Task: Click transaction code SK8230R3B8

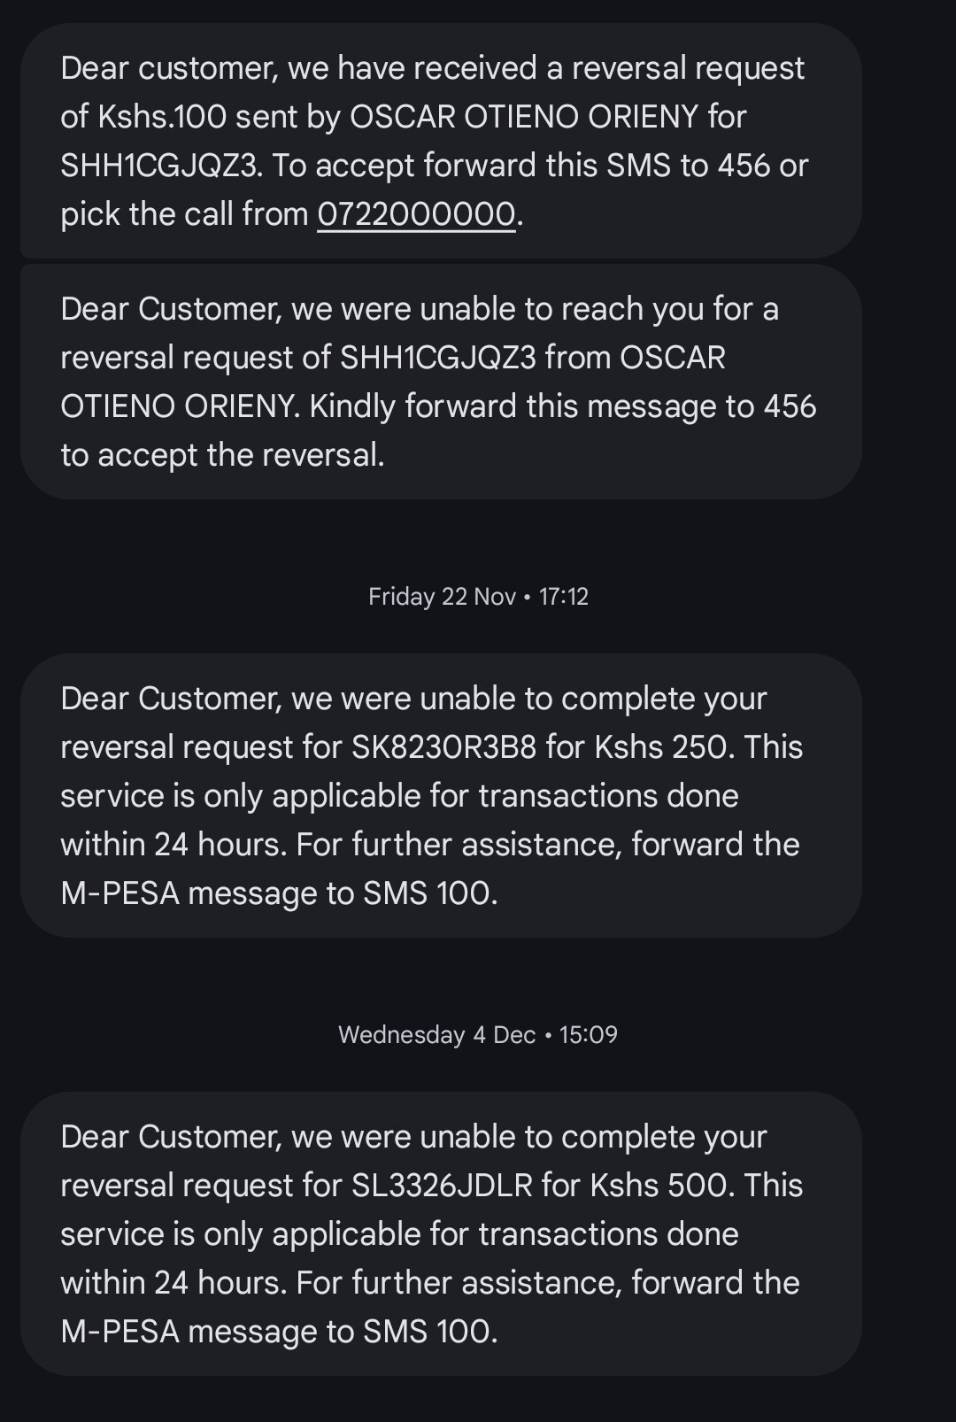Action: [443, 747]
